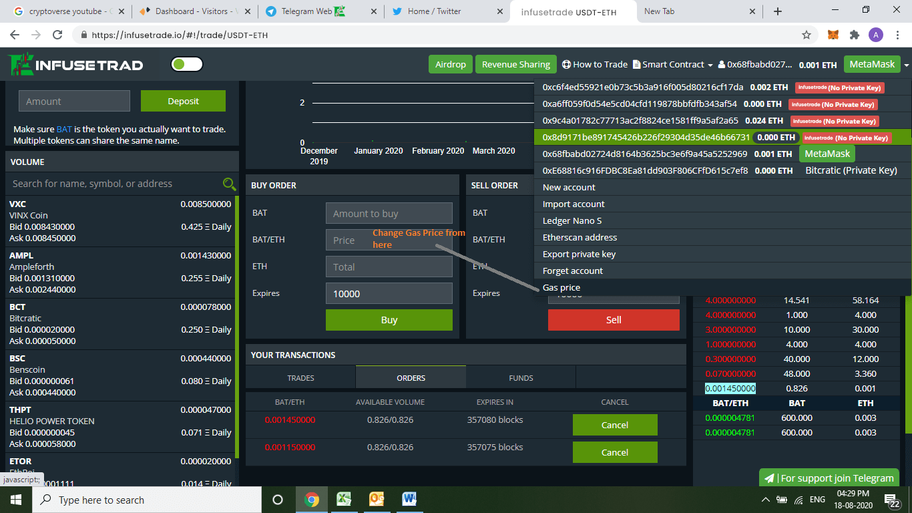Click highlighted ask price 0.001450000

pyautogui.click(x=730, y=388)
